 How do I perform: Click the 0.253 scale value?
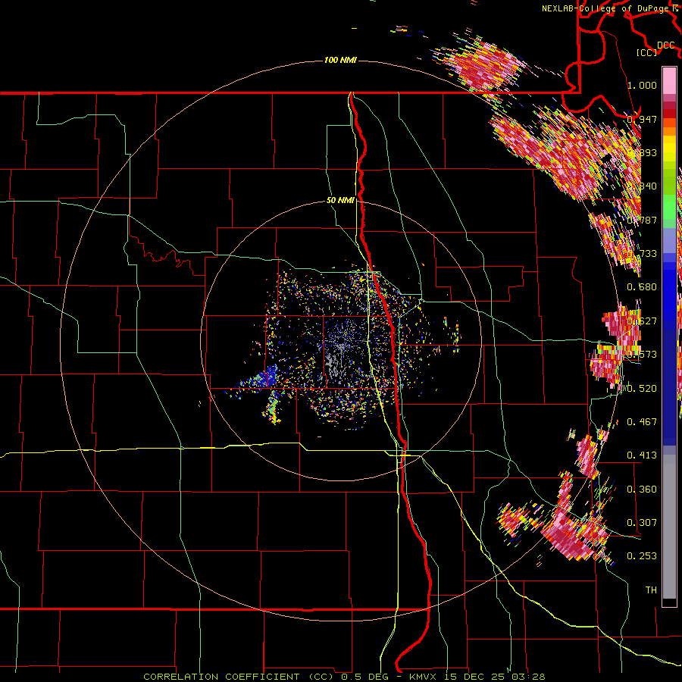pos(642,556)
